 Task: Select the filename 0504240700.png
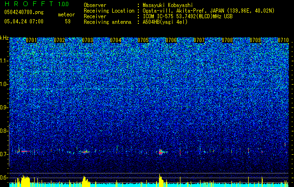click(x=24, y=12)
